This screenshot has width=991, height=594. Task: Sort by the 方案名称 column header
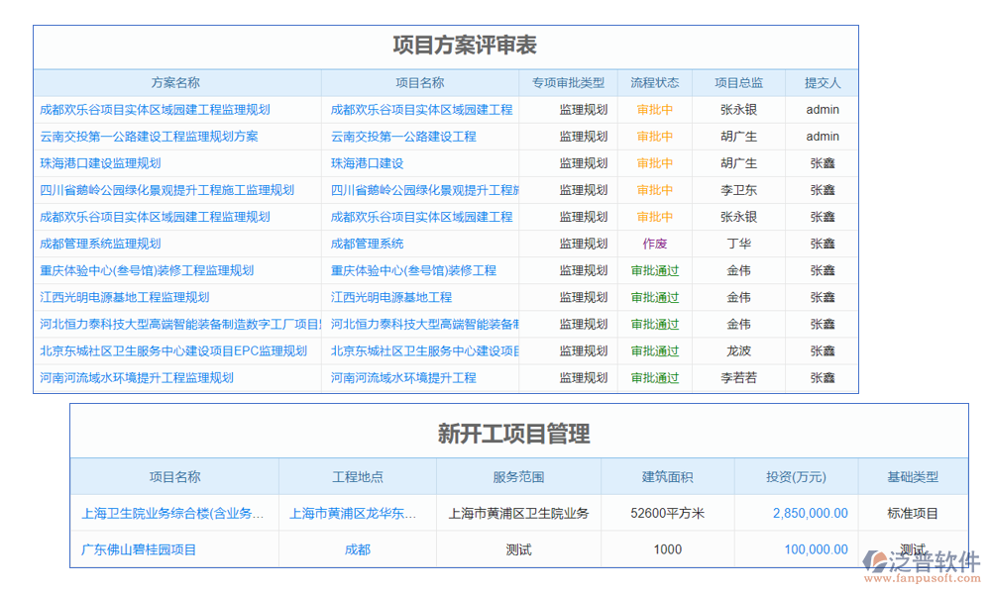pyautogui.click(x=175, y=82)
